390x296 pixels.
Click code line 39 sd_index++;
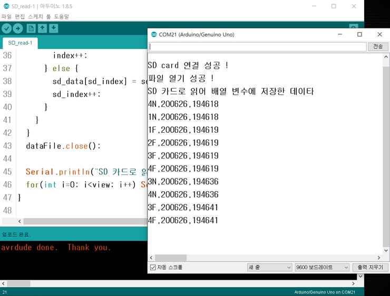tap(76, 94)
